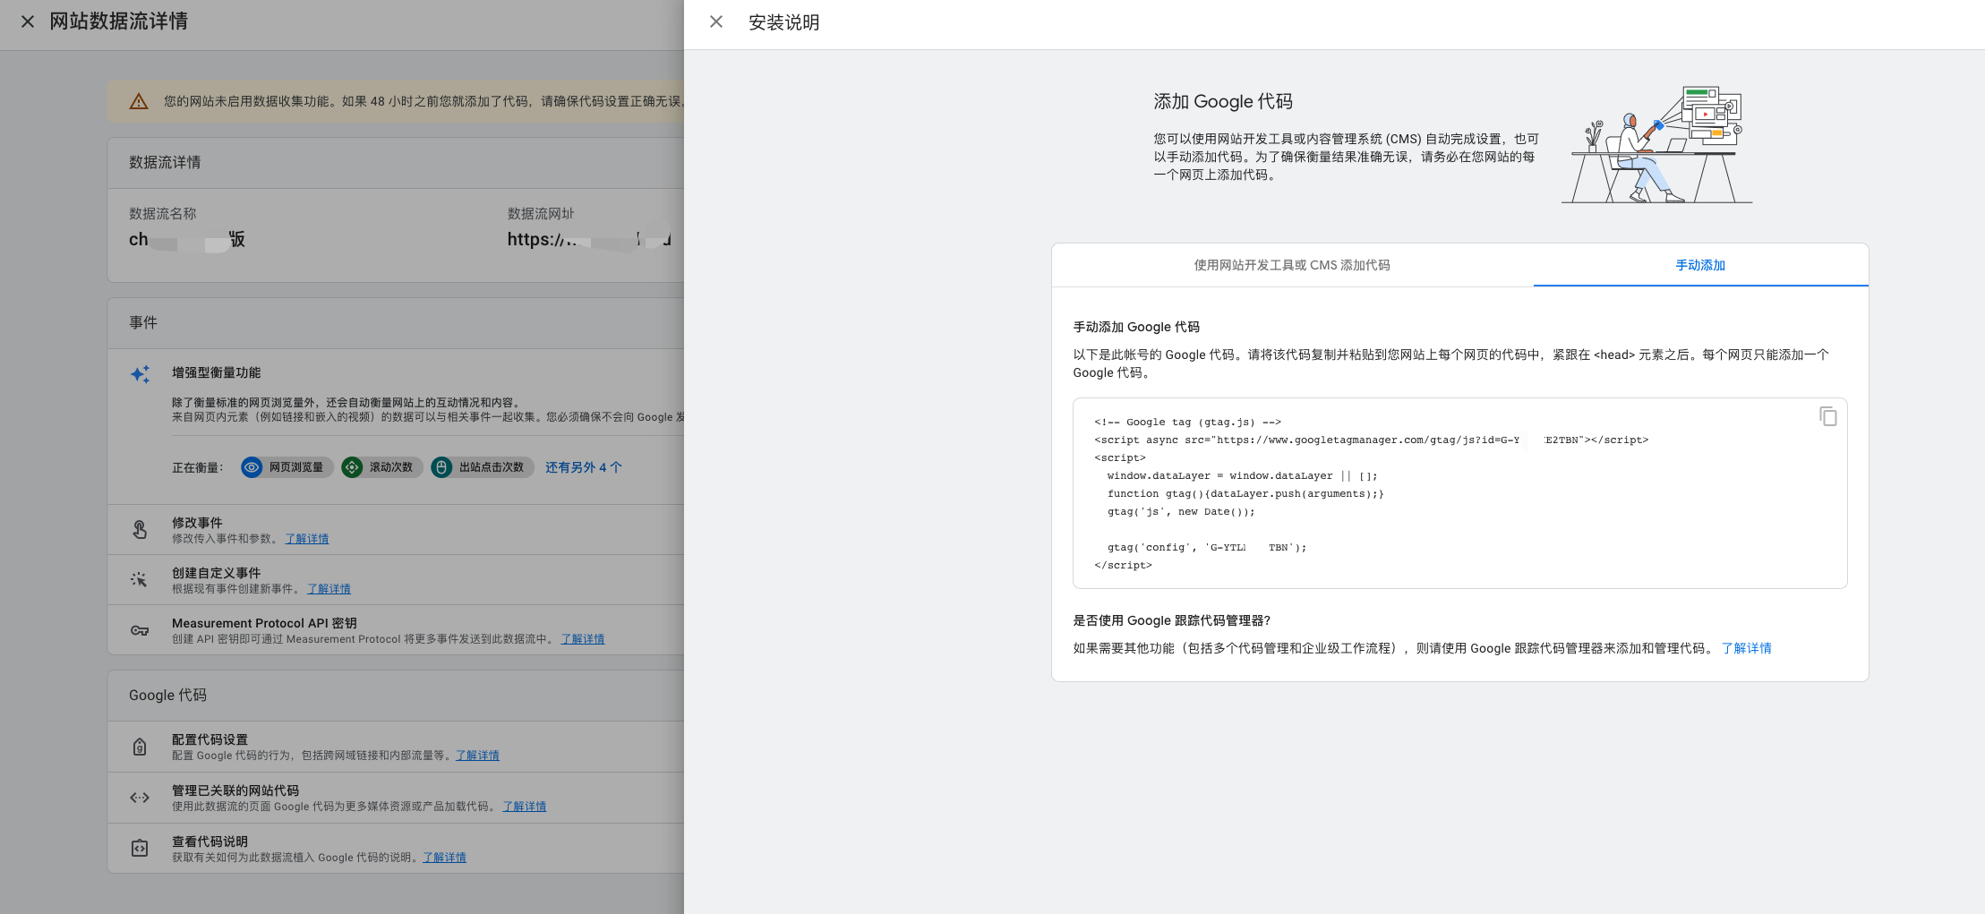Close the 网站数据流详情 background page
The width and height of the screenshot is (1985, 914).
[x=28, y=21]
